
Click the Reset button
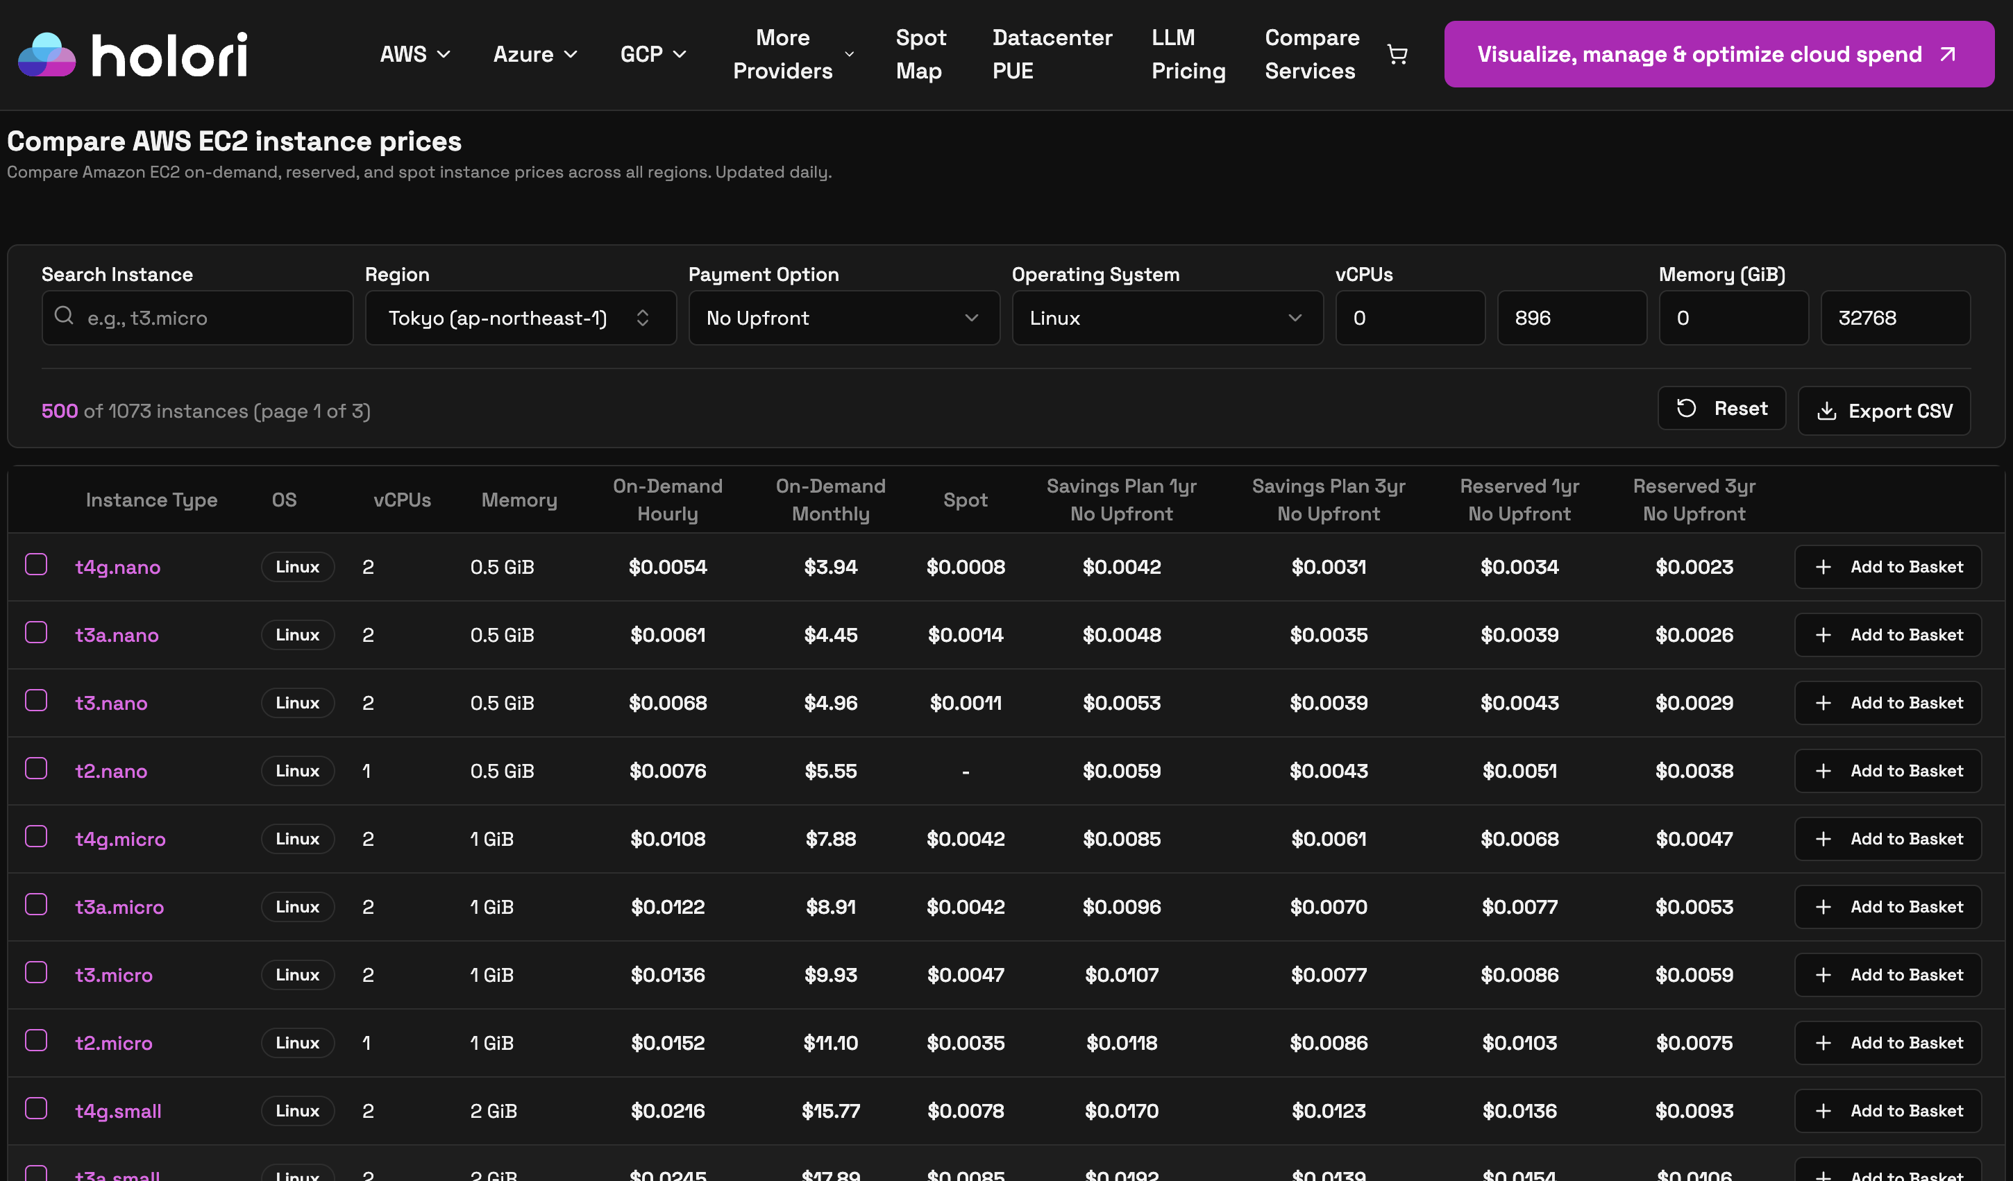tap(1721, 409)
